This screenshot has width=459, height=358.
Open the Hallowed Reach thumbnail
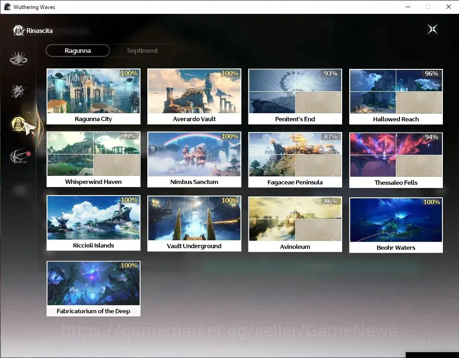(396, 97)
